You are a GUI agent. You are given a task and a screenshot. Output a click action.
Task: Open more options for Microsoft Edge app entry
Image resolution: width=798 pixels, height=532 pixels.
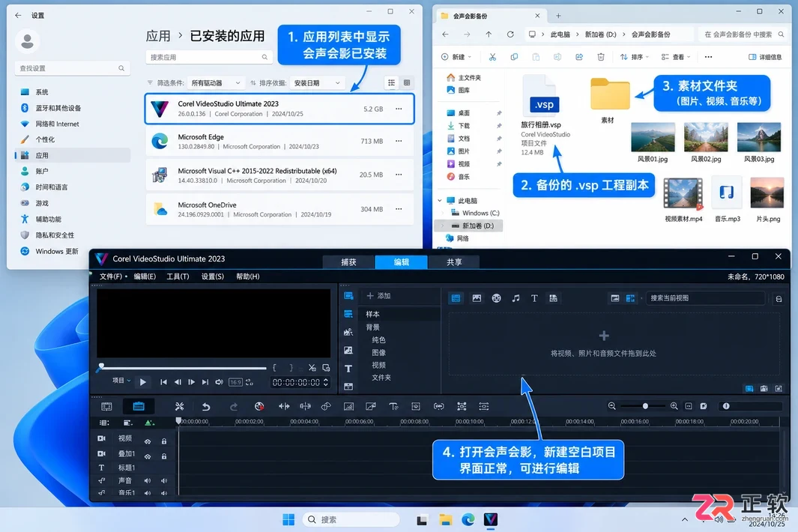399,141
